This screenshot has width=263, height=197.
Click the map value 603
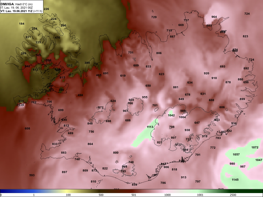209,25
